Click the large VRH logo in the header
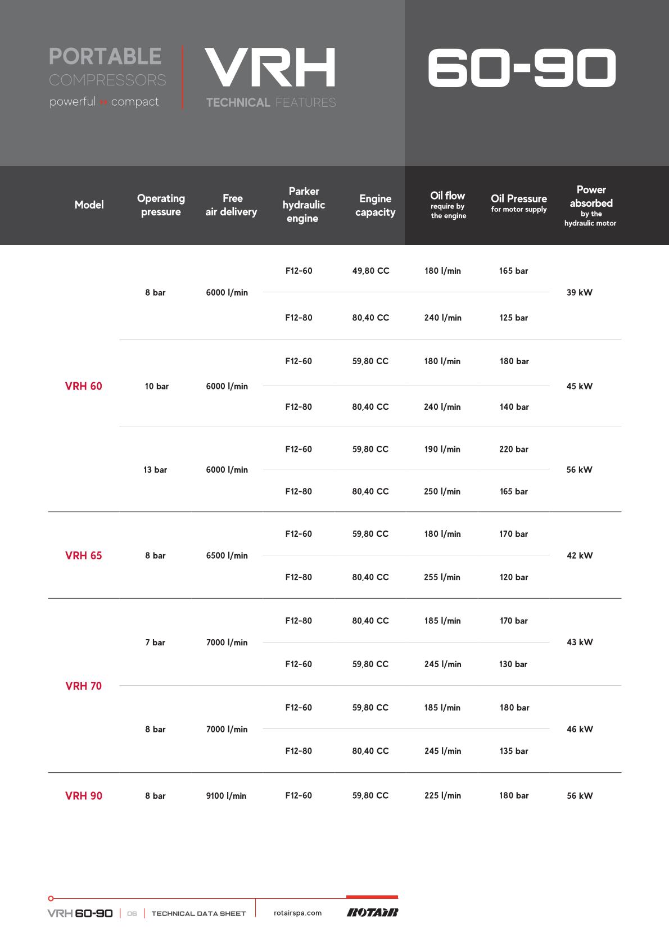The image size is (669, 946). coord(270,67)
